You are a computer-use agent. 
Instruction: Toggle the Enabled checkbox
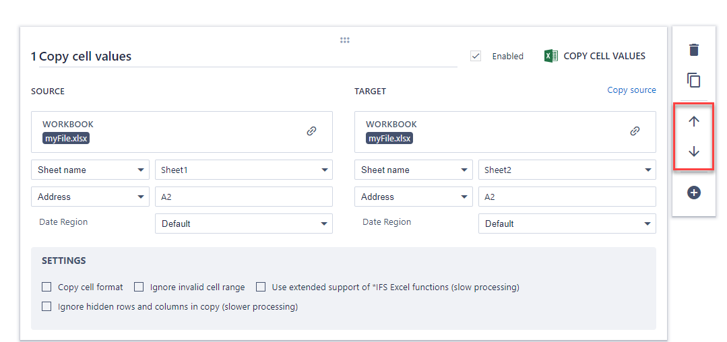tap(476, 56)
